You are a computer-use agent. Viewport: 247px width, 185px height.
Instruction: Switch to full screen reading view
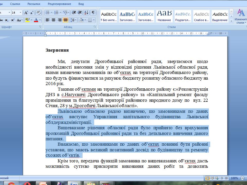coord(212,178)
